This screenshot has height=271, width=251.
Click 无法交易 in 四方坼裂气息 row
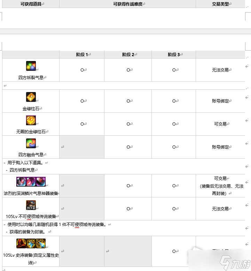[x=220, y=70]
